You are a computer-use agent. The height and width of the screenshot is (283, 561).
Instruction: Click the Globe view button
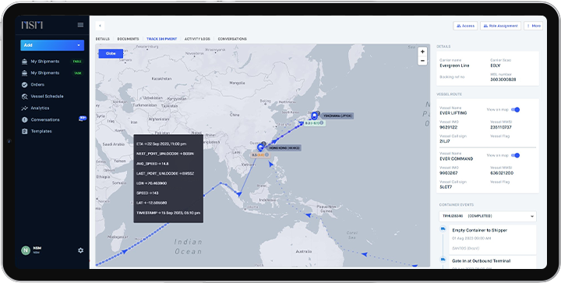click(x=111, y=54)
